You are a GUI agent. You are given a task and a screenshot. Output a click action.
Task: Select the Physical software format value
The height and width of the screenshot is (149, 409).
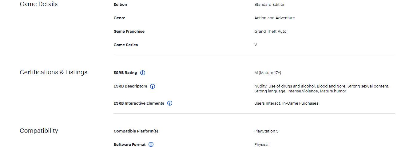pyautogui.click(x=262, y=145)
